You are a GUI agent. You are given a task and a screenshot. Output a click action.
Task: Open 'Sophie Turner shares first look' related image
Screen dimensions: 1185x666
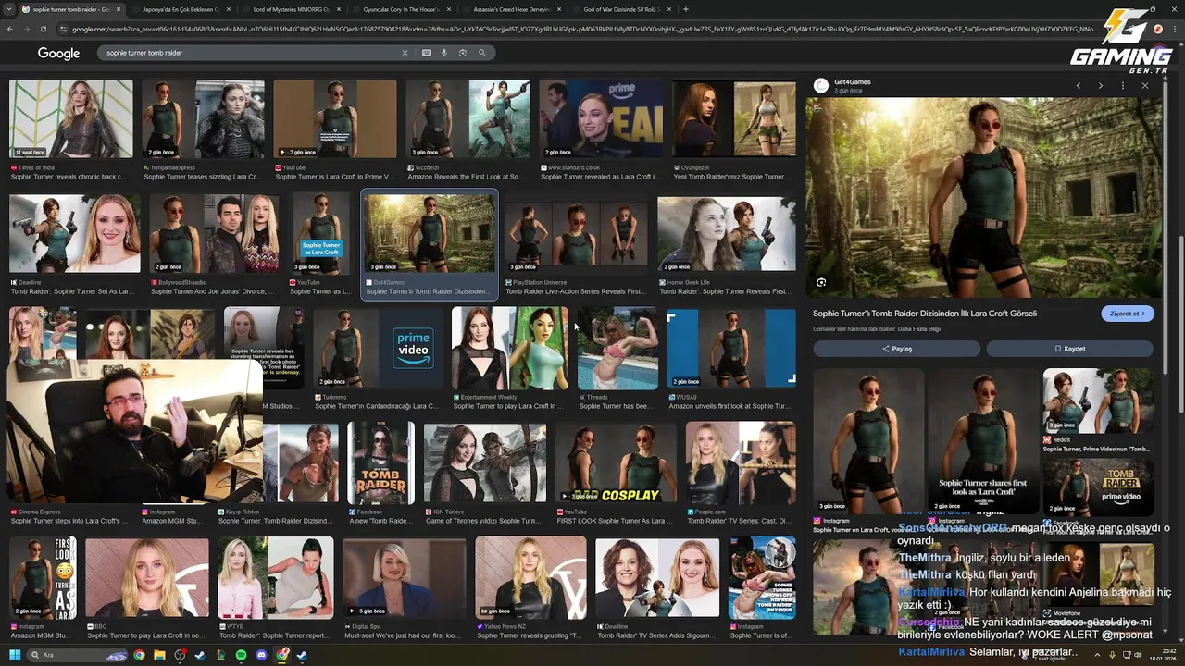pyautogui.click(x=983, y=441)
